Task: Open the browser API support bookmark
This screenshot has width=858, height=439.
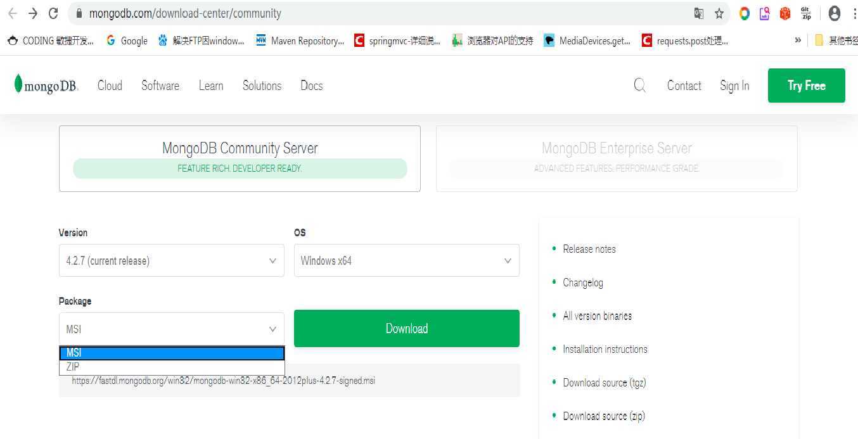Action: tap(493, 41)
